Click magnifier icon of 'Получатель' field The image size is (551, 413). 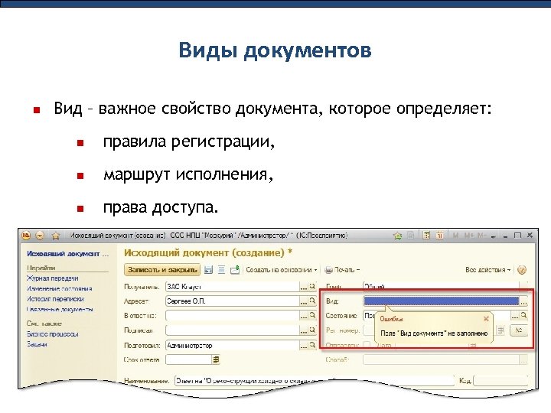pos(312,287)
